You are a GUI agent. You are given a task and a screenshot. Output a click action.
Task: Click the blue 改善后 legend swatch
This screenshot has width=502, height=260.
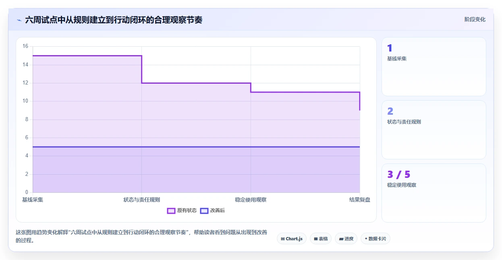[x=204, y=210]
